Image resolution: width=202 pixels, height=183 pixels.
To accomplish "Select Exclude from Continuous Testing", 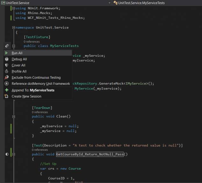I will point(38,77).
